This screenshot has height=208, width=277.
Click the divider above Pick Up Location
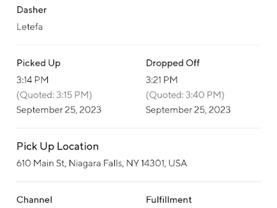pyautogui.click(x=138, y=128)
